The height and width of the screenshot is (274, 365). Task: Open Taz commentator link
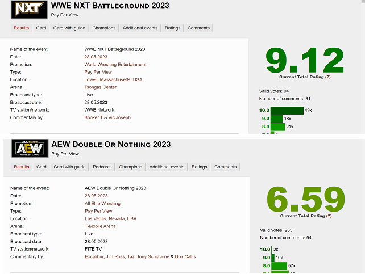click(x=131, y=257)
